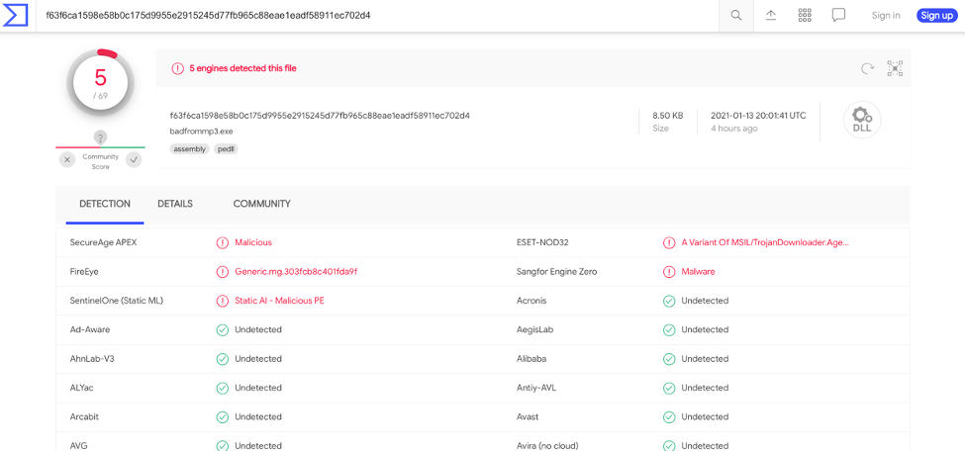Click the SentinelOne alert icon
967x451 pixels.
tap(222, 301)
